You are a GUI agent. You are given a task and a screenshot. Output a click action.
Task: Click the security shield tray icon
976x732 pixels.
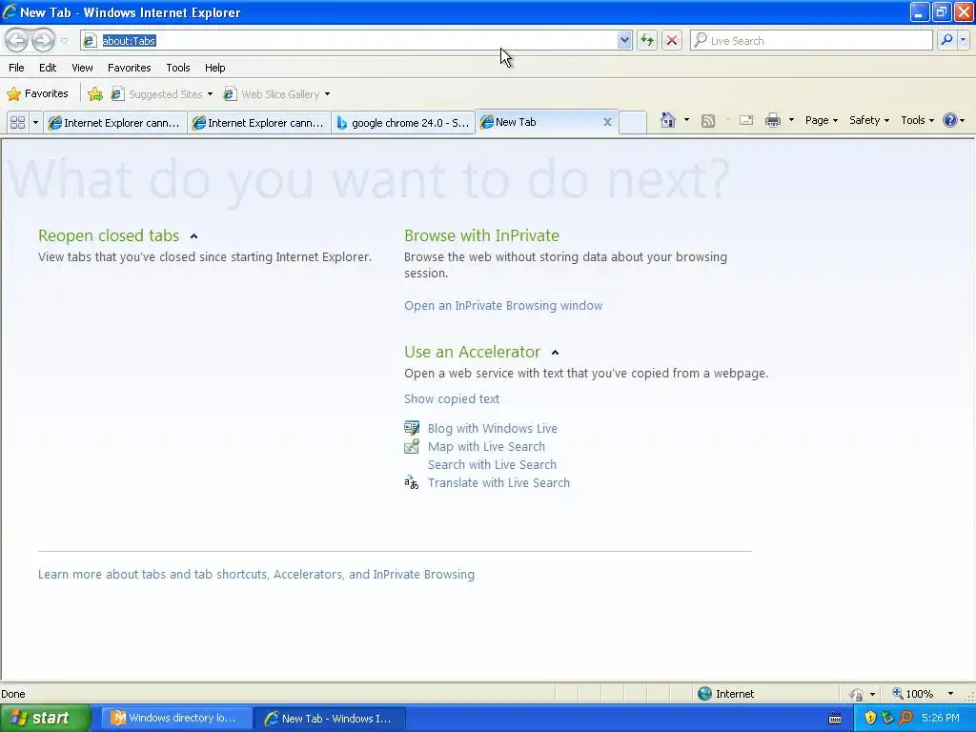(870, 718)
